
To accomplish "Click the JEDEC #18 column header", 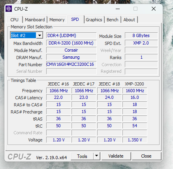I will point(109,84).
